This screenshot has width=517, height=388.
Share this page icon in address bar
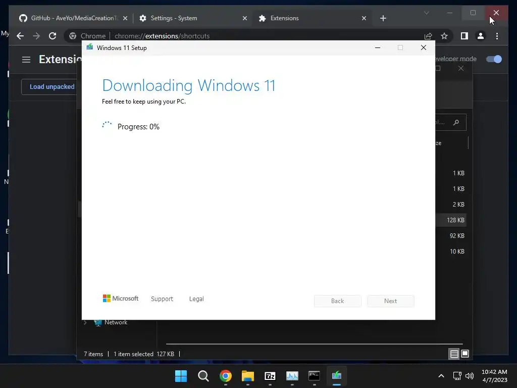click(x=428, y=36)
